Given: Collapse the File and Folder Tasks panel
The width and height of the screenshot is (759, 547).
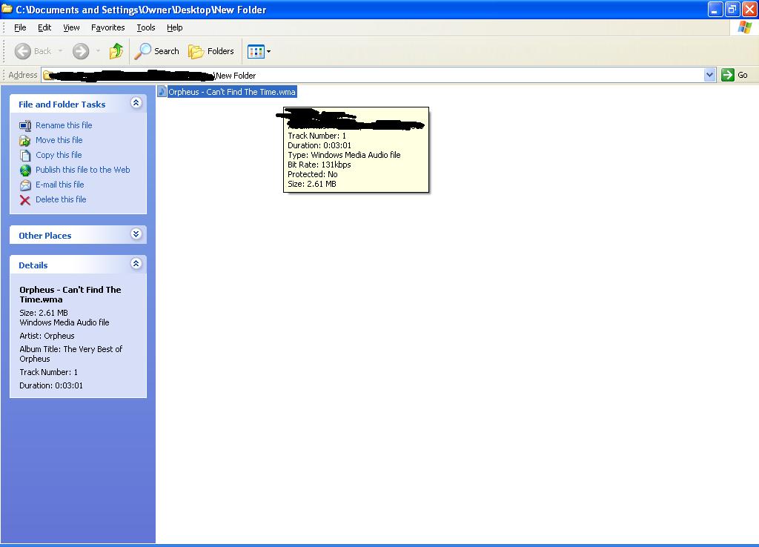Looking at the screenshot, I should coord(136,103).
